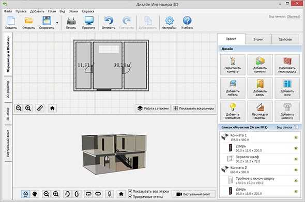The image size is (305, 202).
Task: Select vertical tab 2D-редактор и 3D-обзор
Action: tap(8, 54)
